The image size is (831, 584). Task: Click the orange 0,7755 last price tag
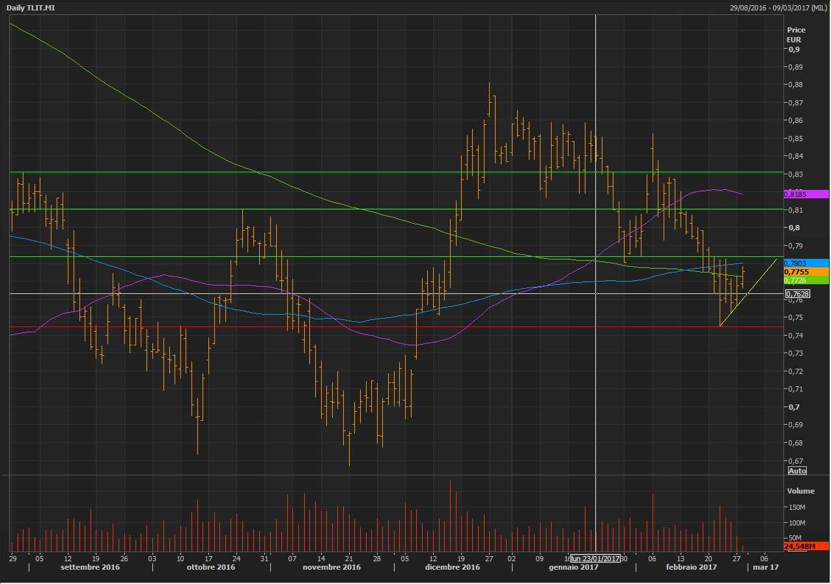806,272
